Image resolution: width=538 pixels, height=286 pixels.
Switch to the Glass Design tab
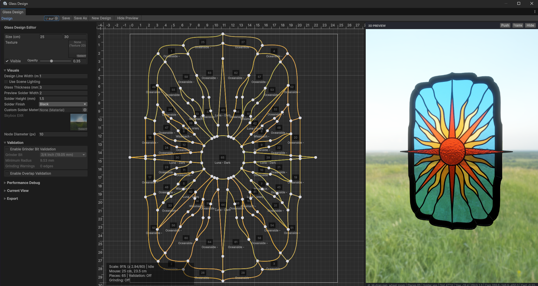(13, 12)
